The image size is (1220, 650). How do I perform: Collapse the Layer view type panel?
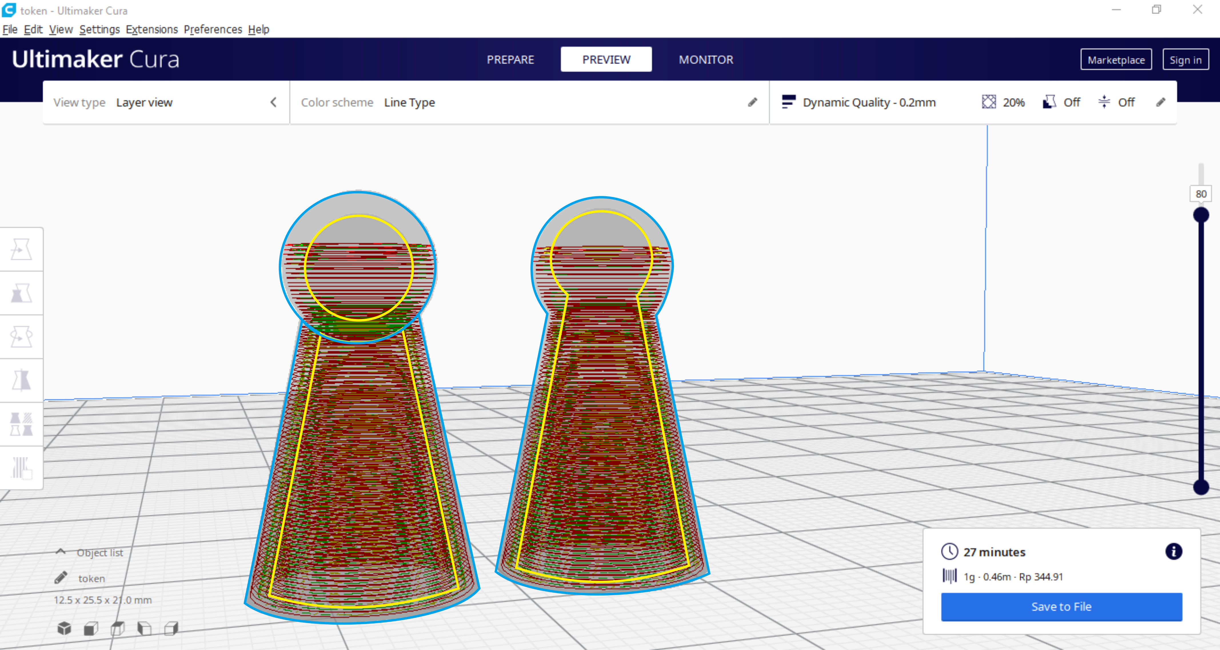coord(273,102)
